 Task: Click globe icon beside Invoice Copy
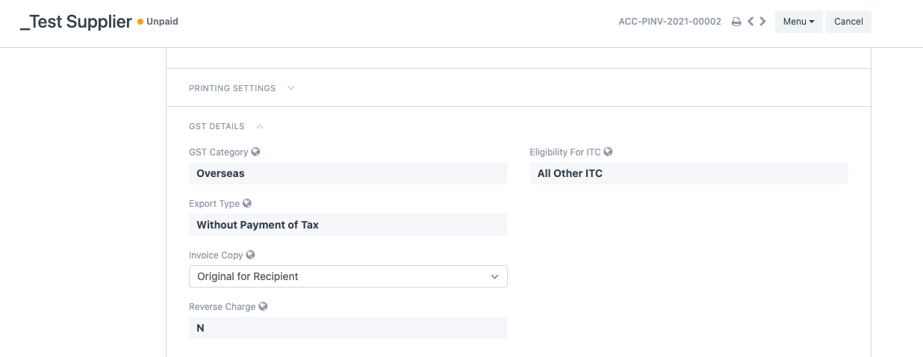pyautogui.click(x=251, y=255)
